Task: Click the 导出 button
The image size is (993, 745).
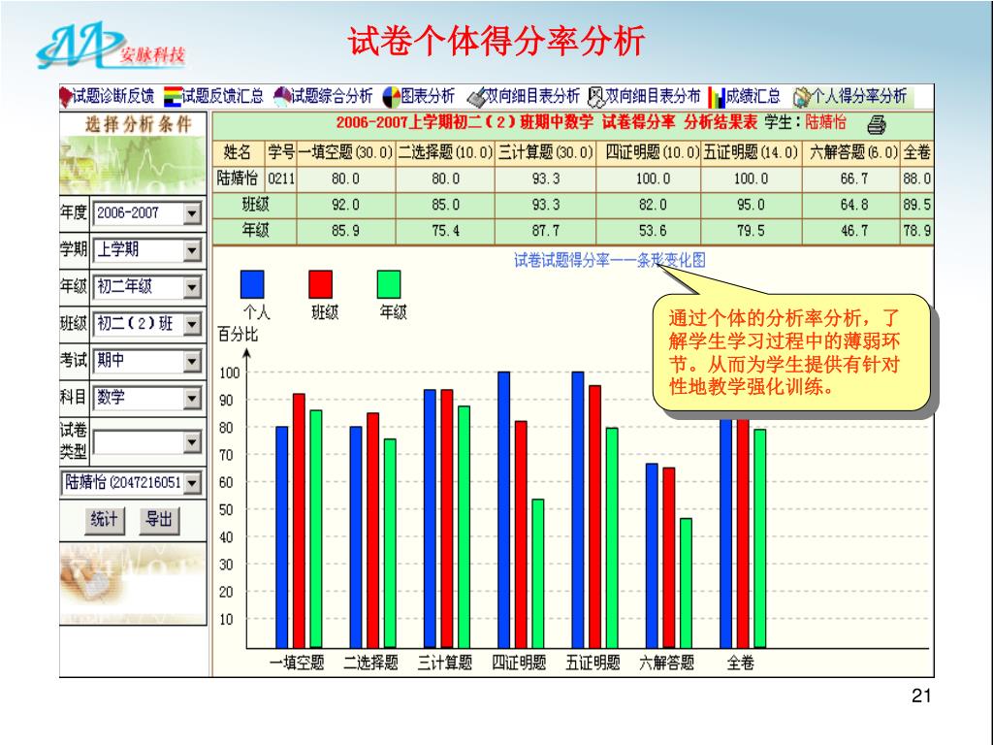Action: point(159,521)
